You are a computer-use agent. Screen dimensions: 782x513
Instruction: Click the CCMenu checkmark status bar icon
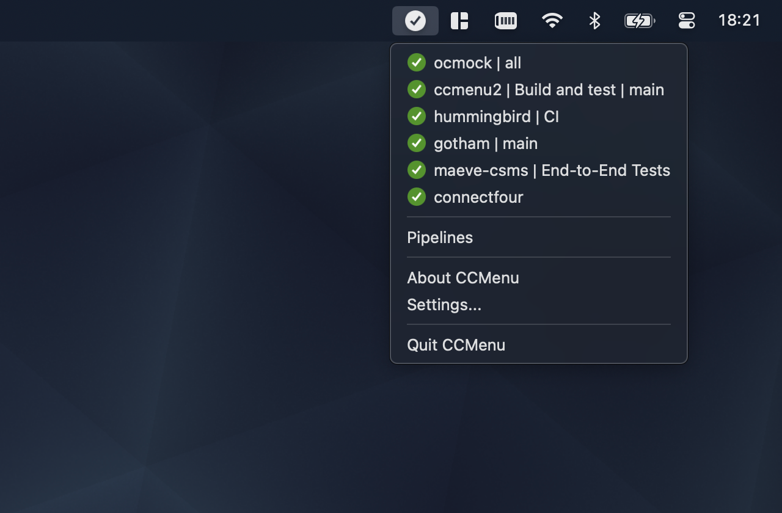(415, 20)
